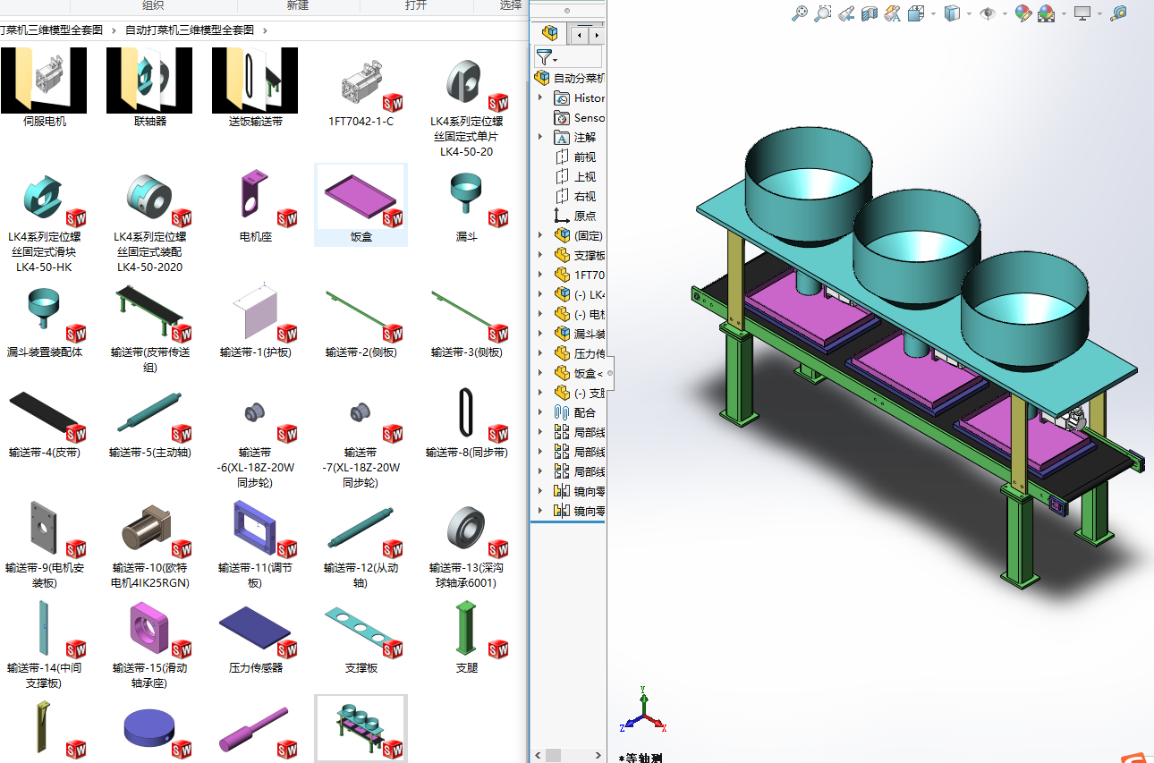Expand the 支撑板 component in tree
The width and height of the screenshot is (1154, 763).
tap(540, 255)
